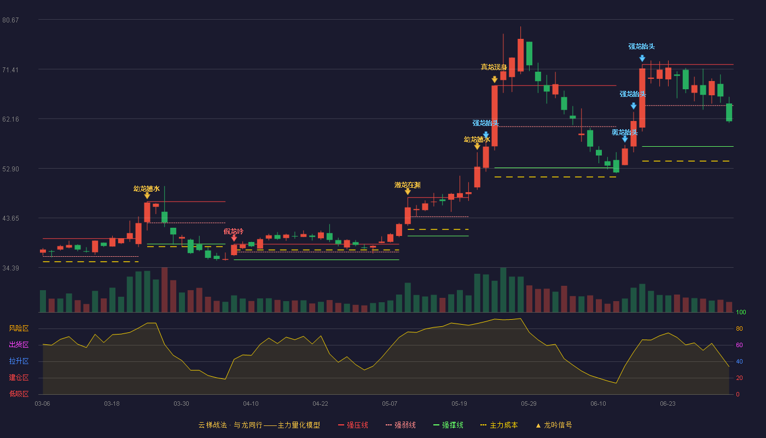Click the 04-22 date axis label
766x438 pixels.
[320, 404]
